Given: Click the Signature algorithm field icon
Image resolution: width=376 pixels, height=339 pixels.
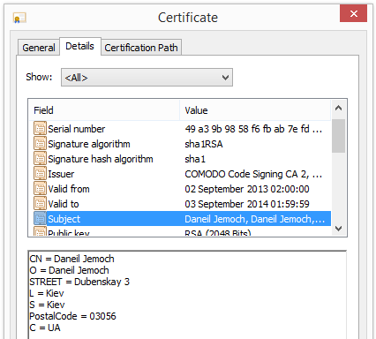Looking at the screenshot, I should pyautogui.click(x=40, y=144).
